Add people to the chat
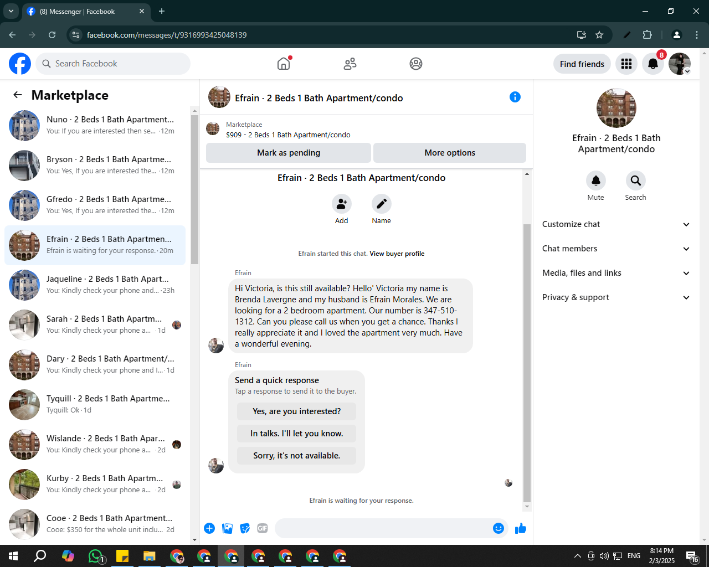The image size is (709, 567). (x=342, y=204)
